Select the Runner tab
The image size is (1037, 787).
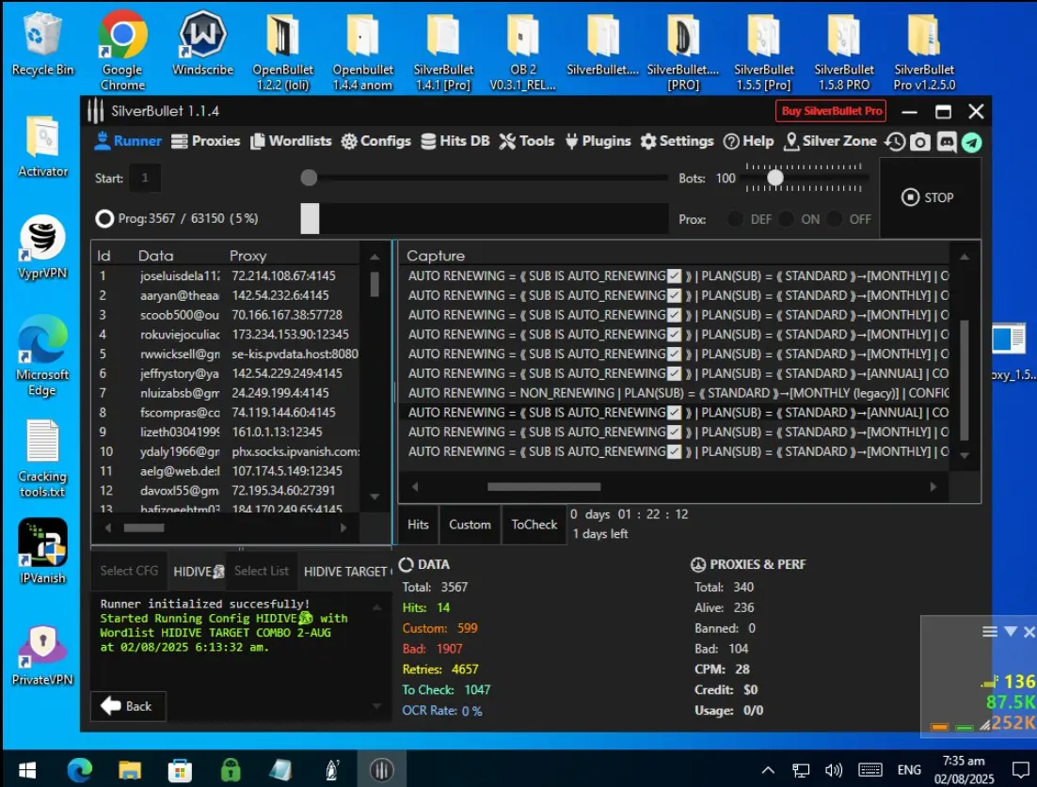[x=128, y=141]
